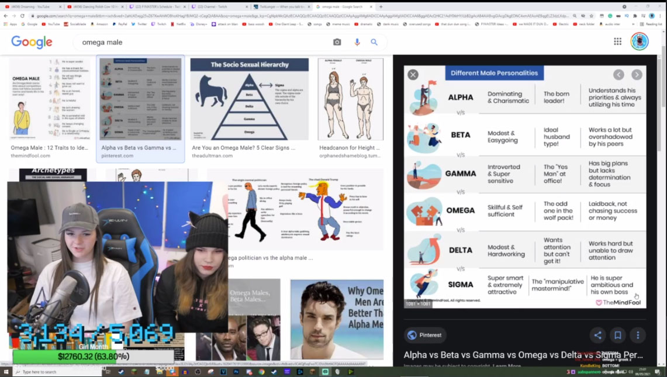Open 'songs' bookmark folder
The width and height of the screenshot is (667, 377).
(315, 24)
